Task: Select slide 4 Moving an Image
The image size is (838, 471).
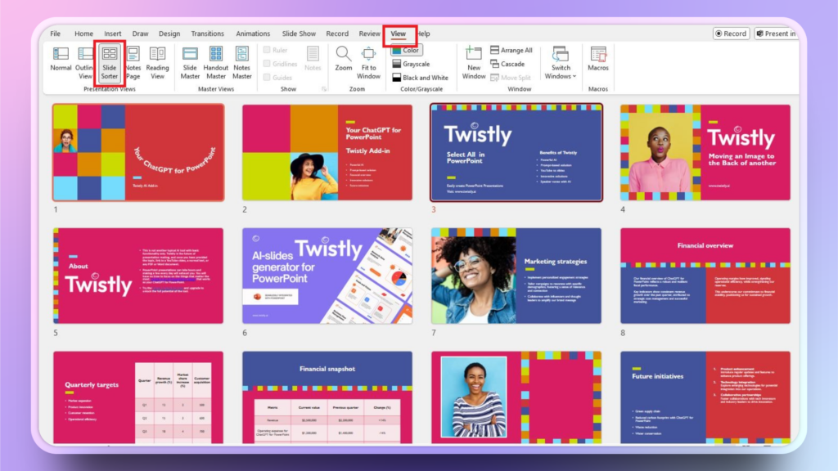Action: tap(705, 153)
